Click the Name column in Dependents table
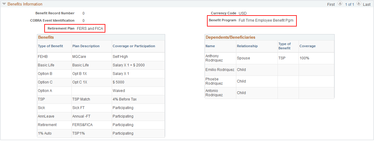Screen dimensions: 374x141 [x=210, y=46]
